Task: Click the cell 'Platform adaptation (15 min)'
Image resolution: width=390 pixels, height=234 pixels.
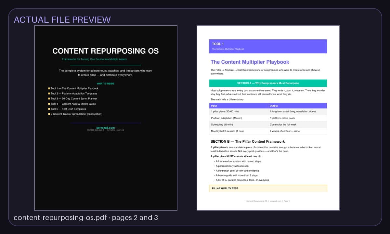Action: coord(239,118)
